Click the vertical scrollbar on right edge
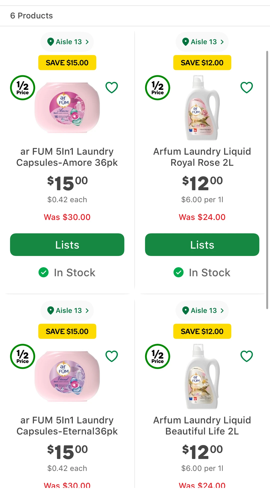 (x=267, y=180)
